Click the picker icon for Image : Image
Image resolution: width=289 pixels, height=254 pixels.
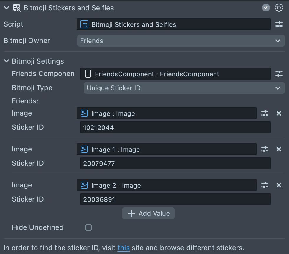265,113
